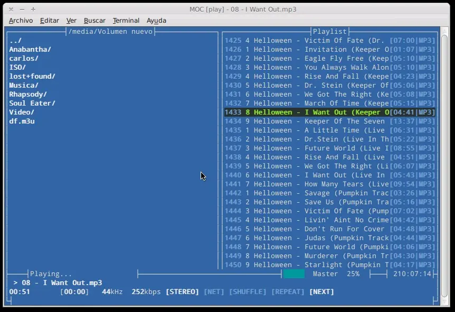The width and height of the screenshot is (455, 312).
Task: Select track 1431 We Got The Right
Action: click(330, 94)
